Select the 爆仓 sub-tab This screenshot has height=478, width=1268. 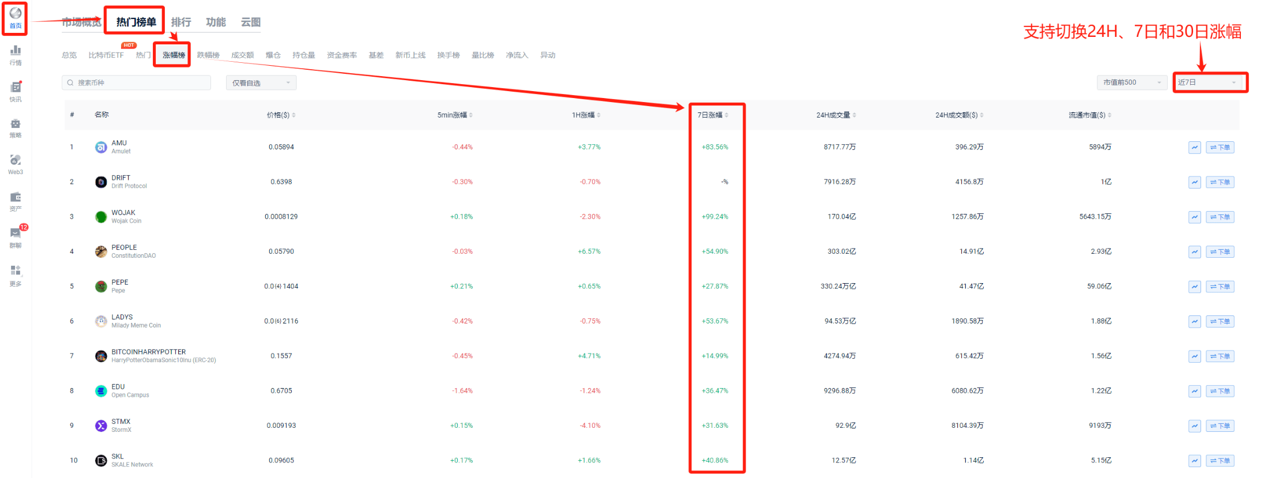pos(273,55)
